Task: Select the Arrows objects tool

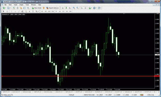Action: pyautogui.click(x=37, y=11)
